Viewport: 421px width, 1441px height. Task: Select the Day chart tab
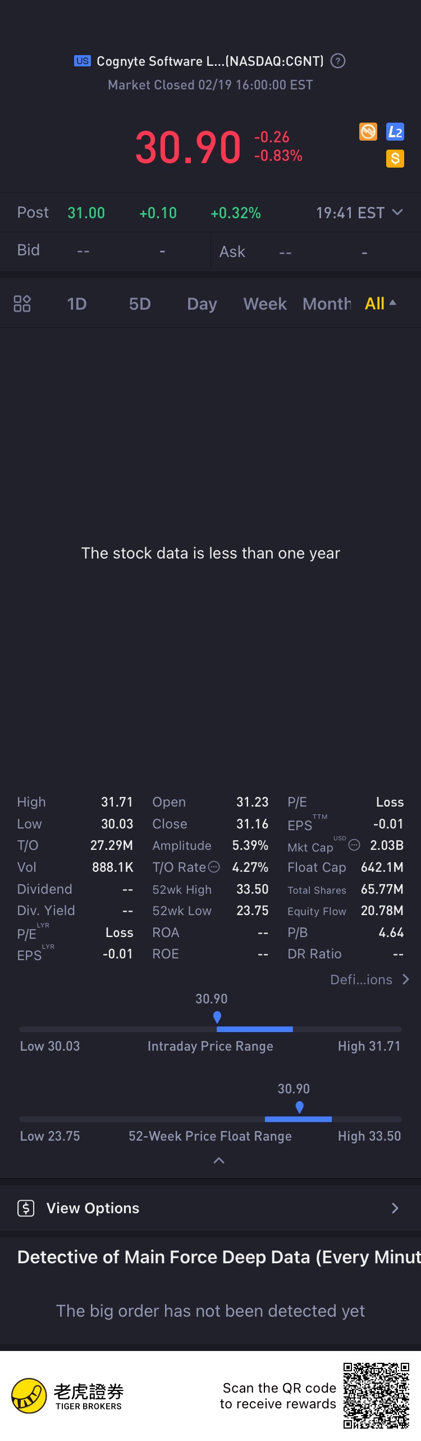202,304
